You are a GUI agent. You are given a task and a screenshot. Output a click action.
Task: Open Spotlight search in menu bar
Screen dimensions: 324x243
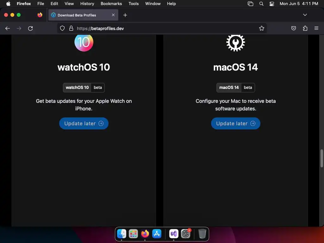[261, 4]
